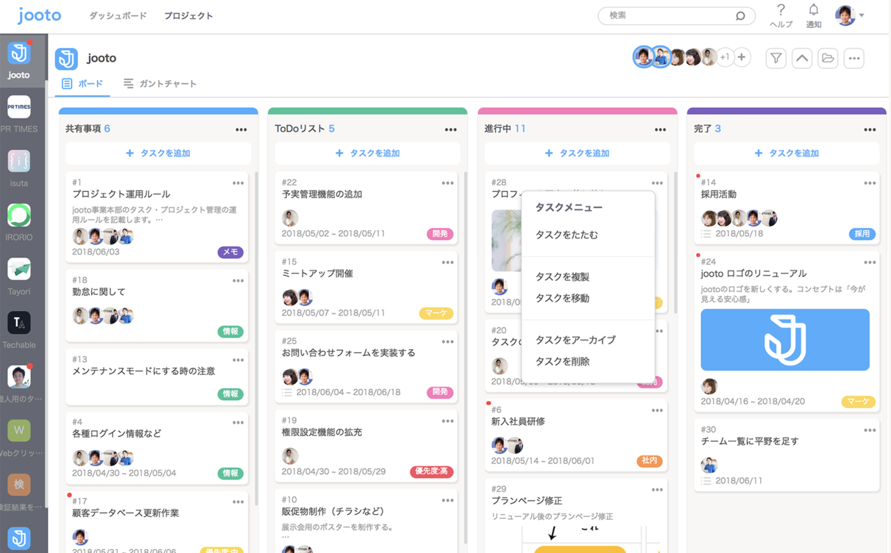Select タスクを削除 in task menu
891x553 pixels.
point(562,362)
